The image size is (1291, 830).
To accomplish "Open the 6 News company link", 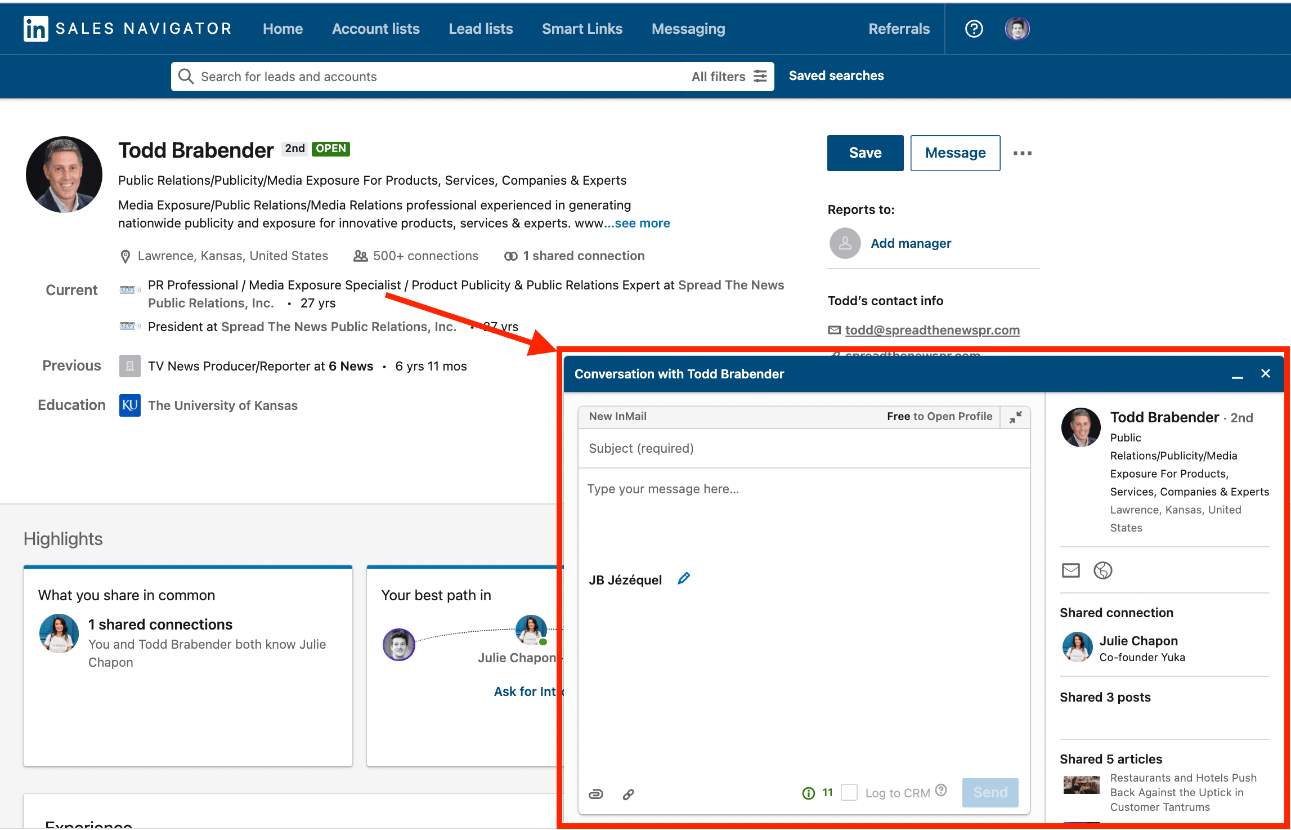I will click(x=351, y=366).
